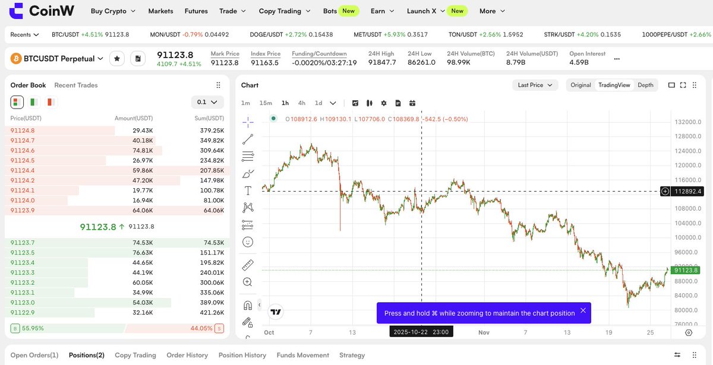Select the pattern drawing tool
713x365 pixels.
tap(248, 208)
